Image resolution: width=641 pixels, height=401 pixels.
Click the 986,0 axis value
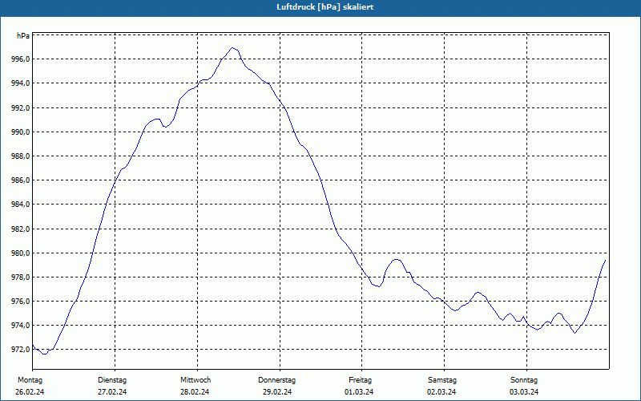pos(21,180)
